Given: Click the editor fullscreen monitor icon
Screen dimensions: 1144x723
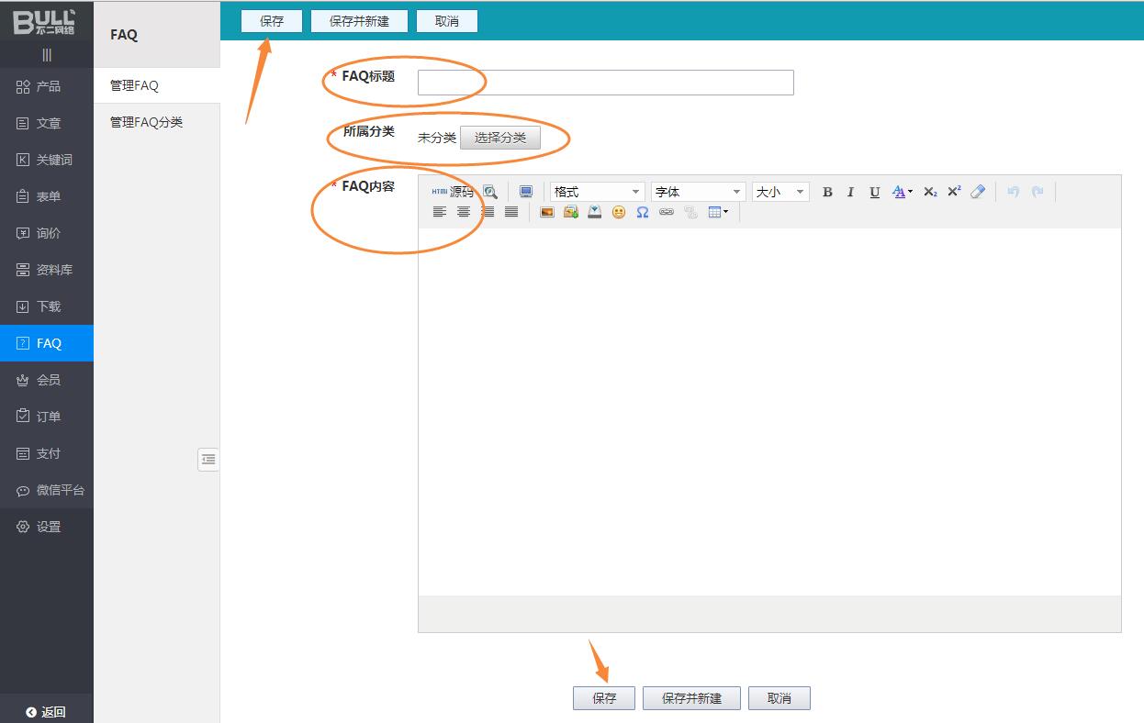Looking at the screenshot, I should pyautogui.click(x=526, y=192).
